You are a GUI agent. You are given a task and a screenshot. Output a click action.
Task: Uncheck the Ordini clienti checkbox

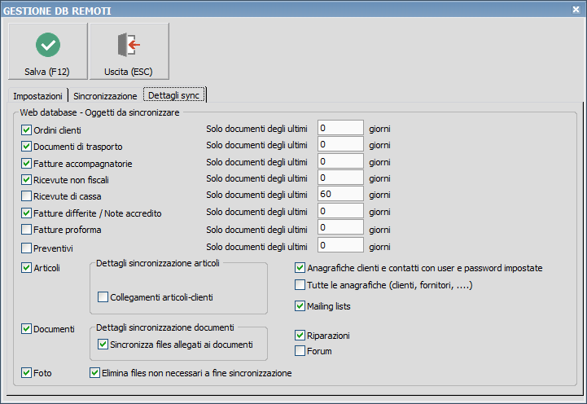coord(26,130)
